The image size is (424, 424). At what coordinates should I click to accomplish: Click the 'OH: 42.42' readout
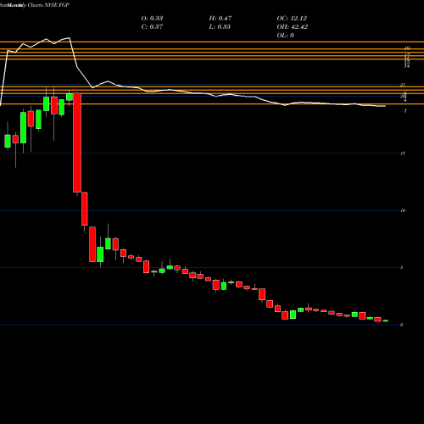click(293, 26)
